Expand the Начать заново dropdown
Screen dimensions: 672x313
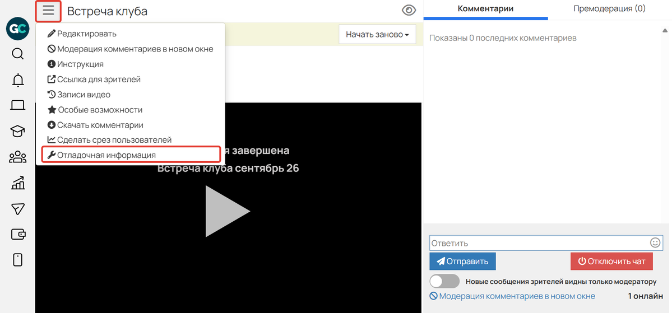377,34
